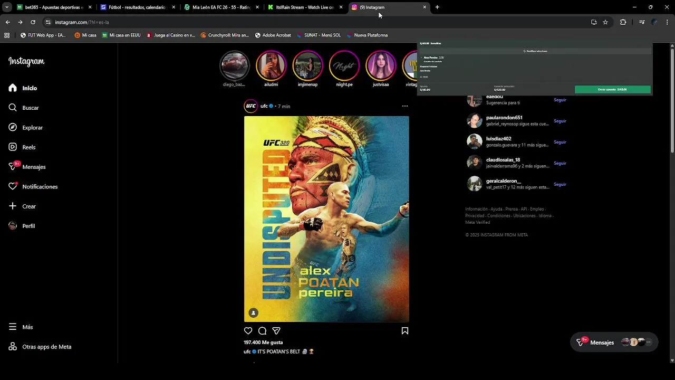
Task: Click Meta Verified footer link
Action: pyautogui.click(x=478, y=222)
